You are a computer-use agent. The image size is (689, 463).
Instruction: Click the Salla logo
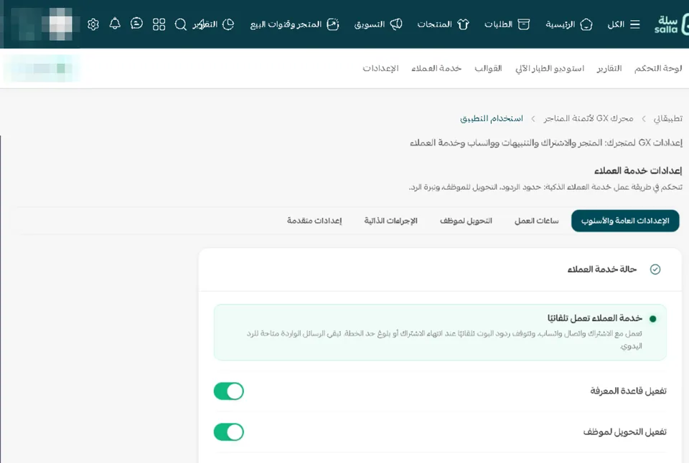coord(670,24)
